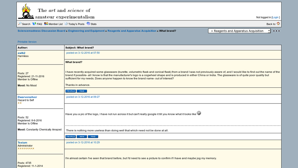Open Dwarvensilver's username link
The image size is (298, 168).
coord(27,97)
